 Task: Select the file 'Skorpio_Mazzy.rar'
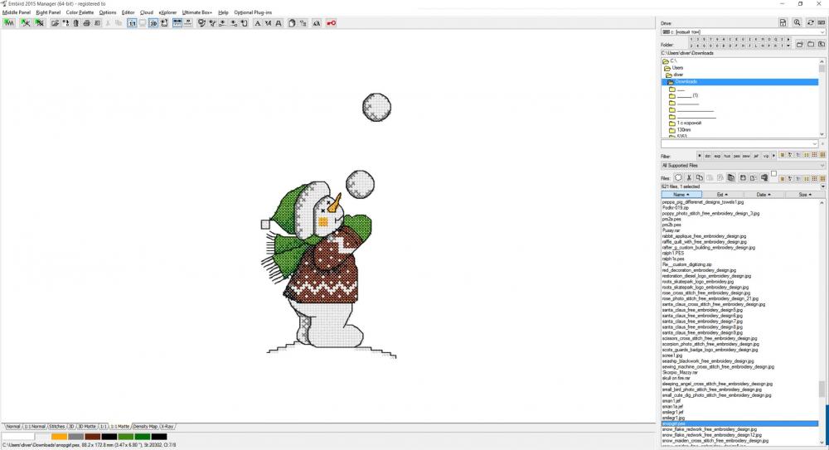pyautogui.click(x=680, y=372)
